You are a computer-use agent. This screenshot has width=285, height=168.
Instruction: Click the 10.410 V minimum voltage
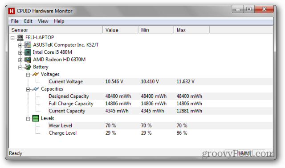click(x=150, y=82)
